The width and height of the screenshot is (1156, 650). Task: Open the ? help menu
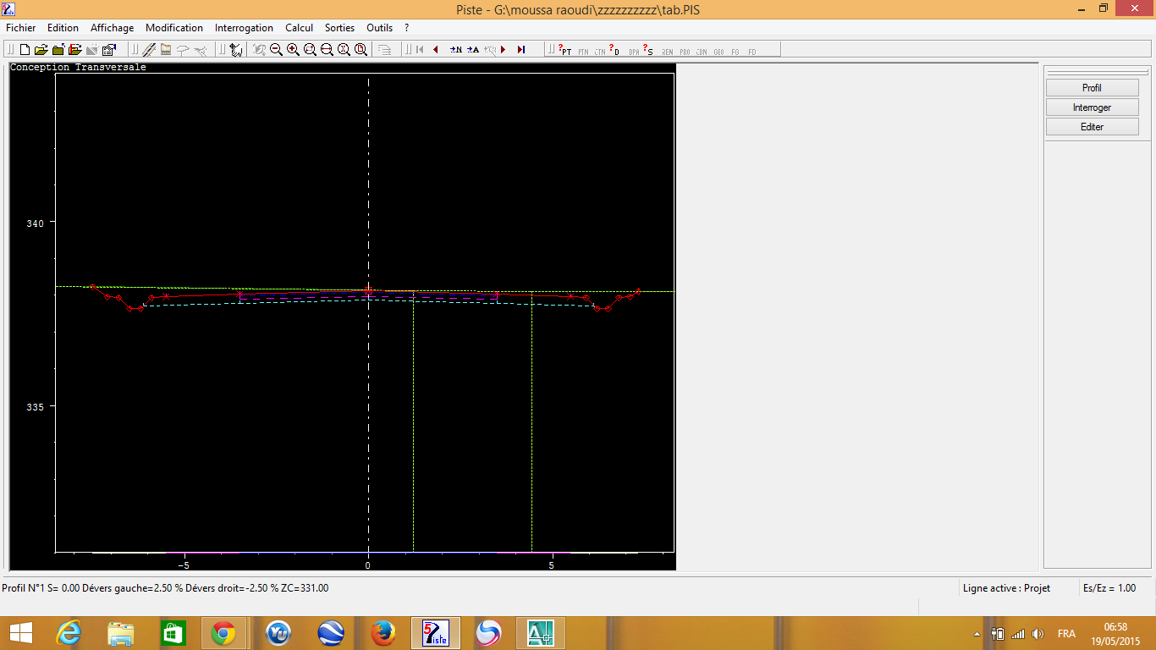(407, 28)
